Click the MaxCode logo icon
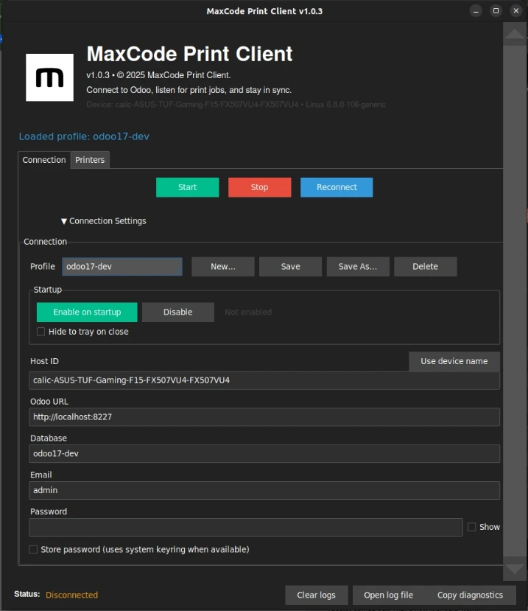This screenshot has height=611, width=528. [49, 77]
